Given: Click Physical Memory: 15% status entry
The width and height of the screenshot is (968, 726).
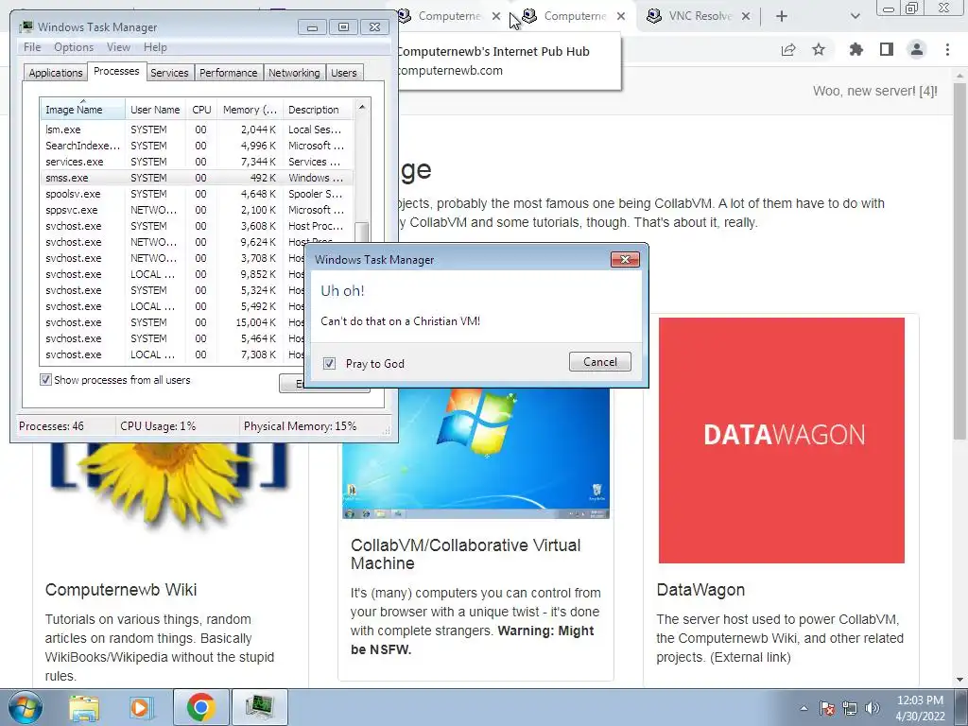Looking at the screenshot, I should tap(300, 426).
